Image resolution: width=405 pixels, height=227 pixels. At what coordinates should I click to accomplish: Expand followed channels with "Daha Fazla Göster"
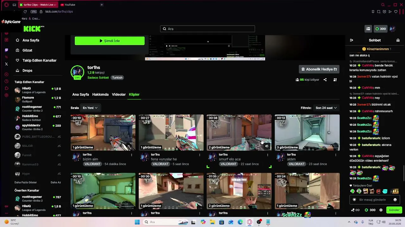coord(26,183)
